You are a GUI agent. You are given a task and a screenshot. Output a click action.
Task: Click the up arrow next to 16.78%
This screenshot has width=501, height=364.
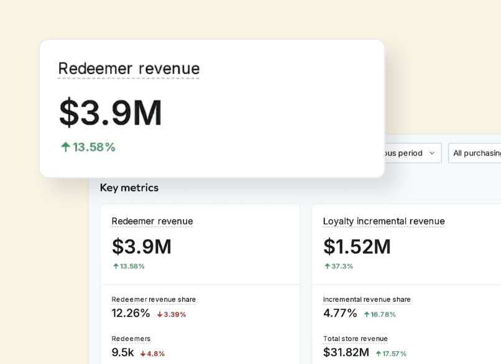[x=367, y=314]
